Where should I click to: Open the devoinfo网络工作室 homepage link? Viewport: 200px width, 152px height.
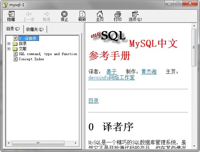tap(112, 78)
